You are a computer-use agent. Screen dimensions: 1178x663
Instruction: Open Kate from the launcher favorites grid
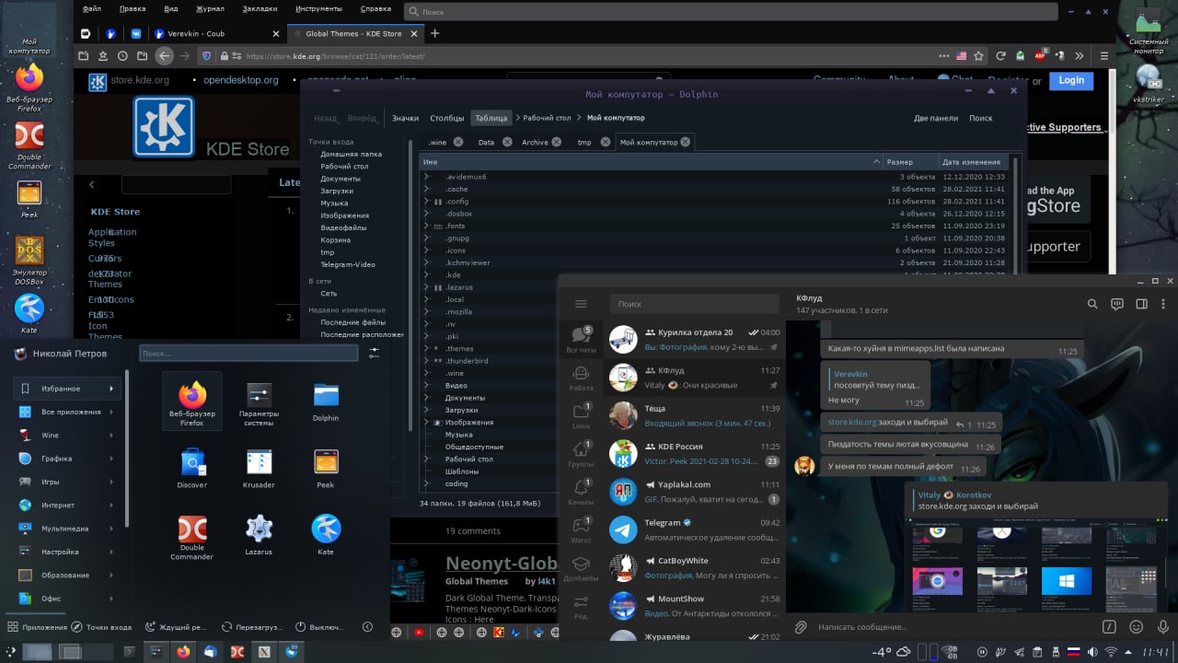tap(326, 536)
